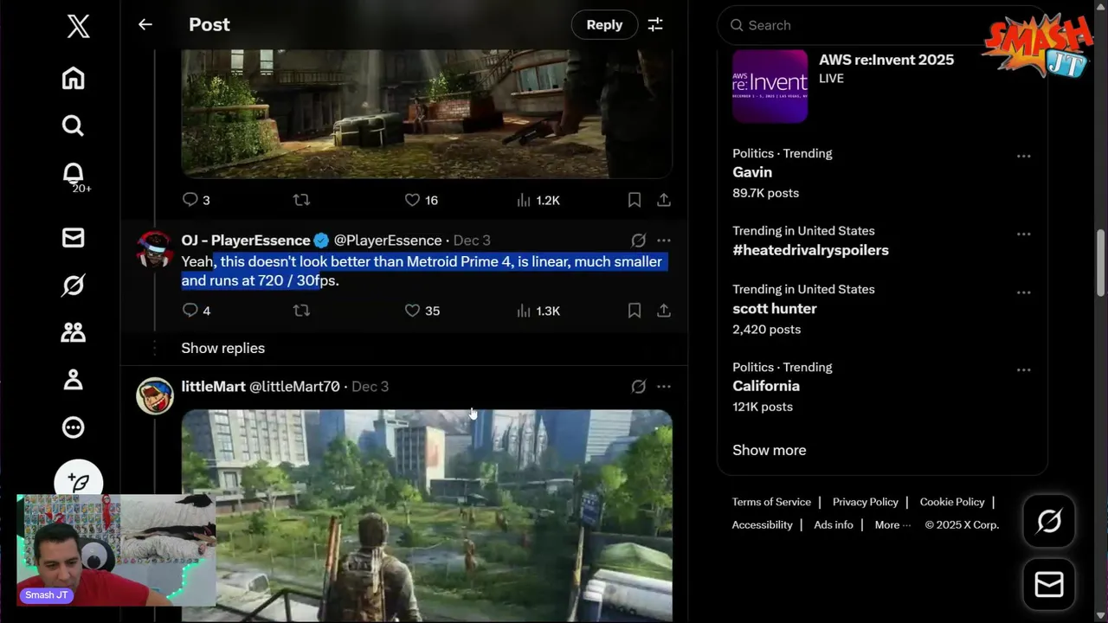Open Ads info footer link
Image resolution: width=1108 pixels, height=623 pixels.
click(834, 525)
